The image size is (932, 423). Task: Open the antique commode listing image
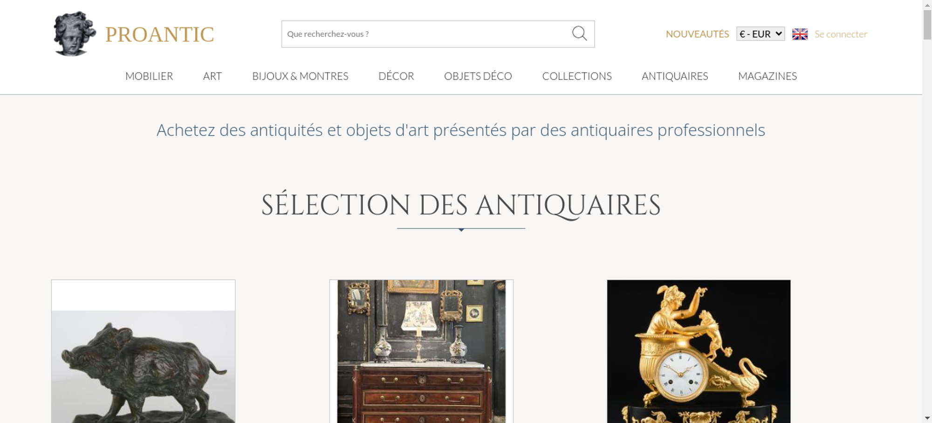(x=421, y=352)
